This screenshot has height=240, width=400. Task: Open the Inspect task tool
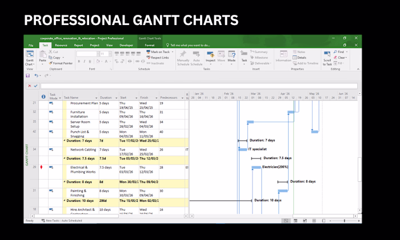(x=210, y=57)
